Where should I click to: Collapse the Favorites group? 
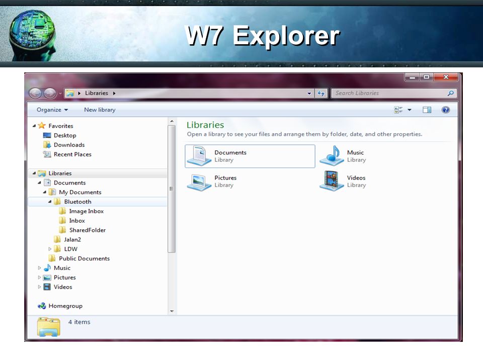pyautogui.click(x=34, y=126)
